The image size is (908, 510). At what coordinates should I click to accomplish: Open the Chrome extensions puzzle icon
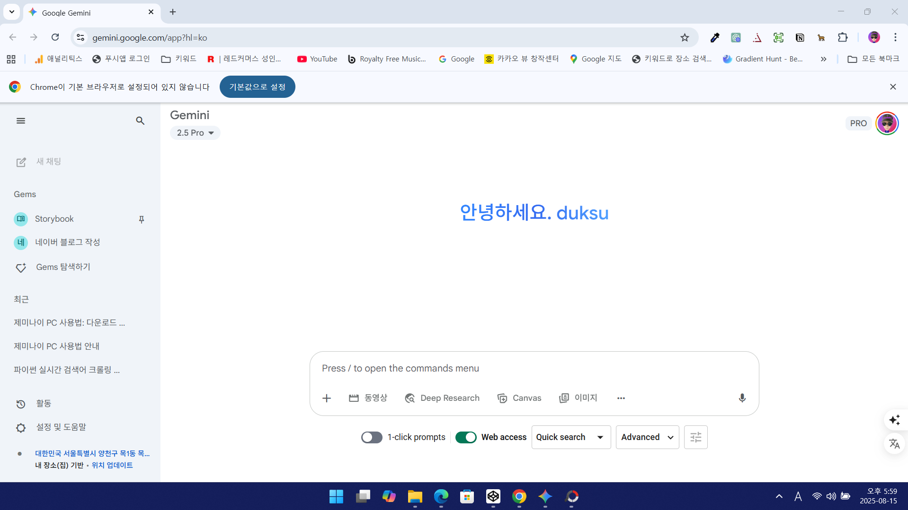[843, 37]
